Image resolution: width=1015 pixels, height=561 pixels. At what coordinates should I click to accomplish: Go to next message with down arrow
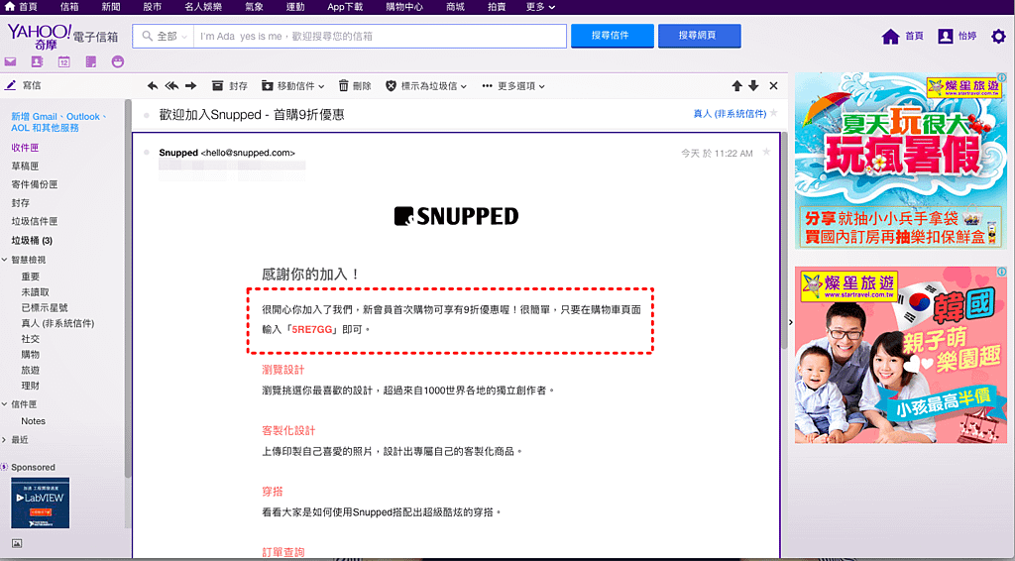pos(753,86)
